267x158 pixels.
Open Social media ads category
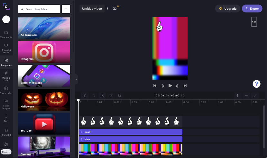point(44,76)
